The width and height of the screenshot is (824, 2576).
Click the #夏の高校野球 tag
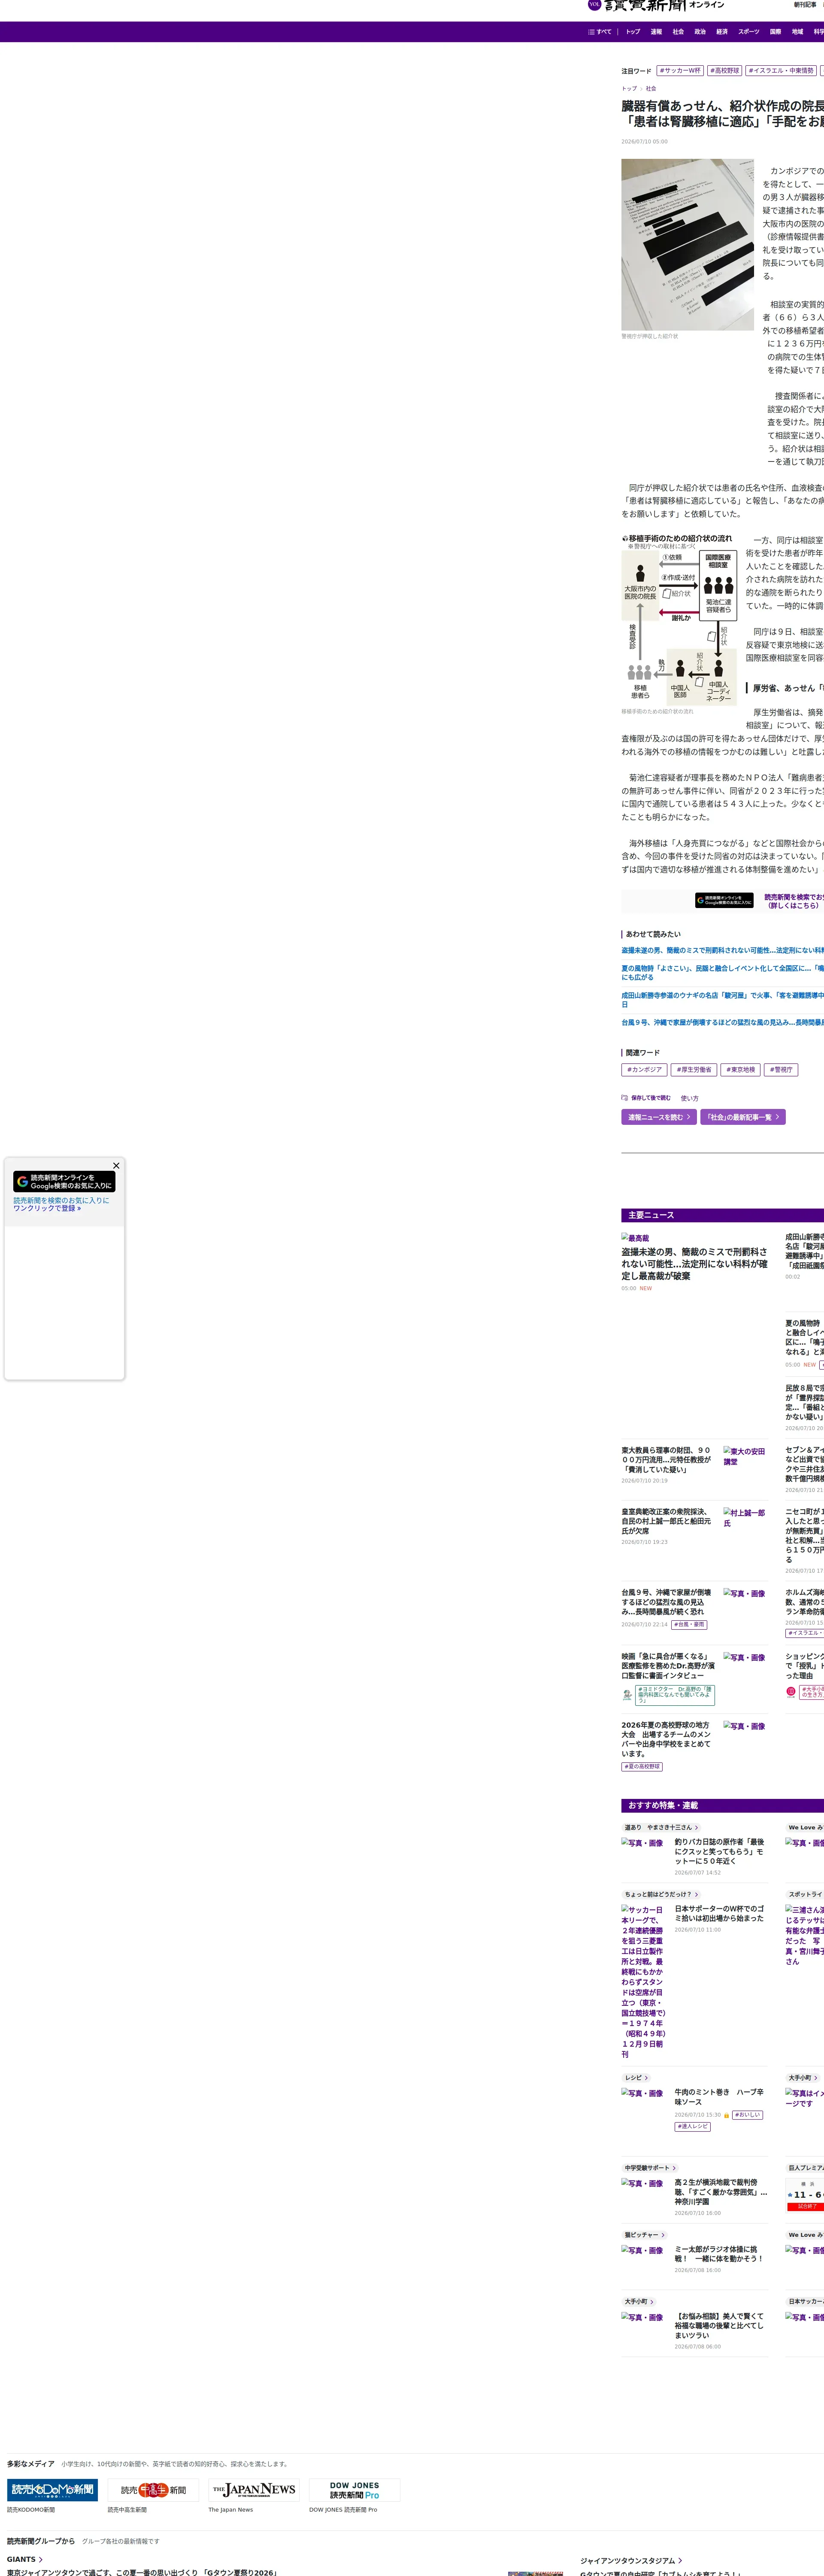pos(642,1767)
